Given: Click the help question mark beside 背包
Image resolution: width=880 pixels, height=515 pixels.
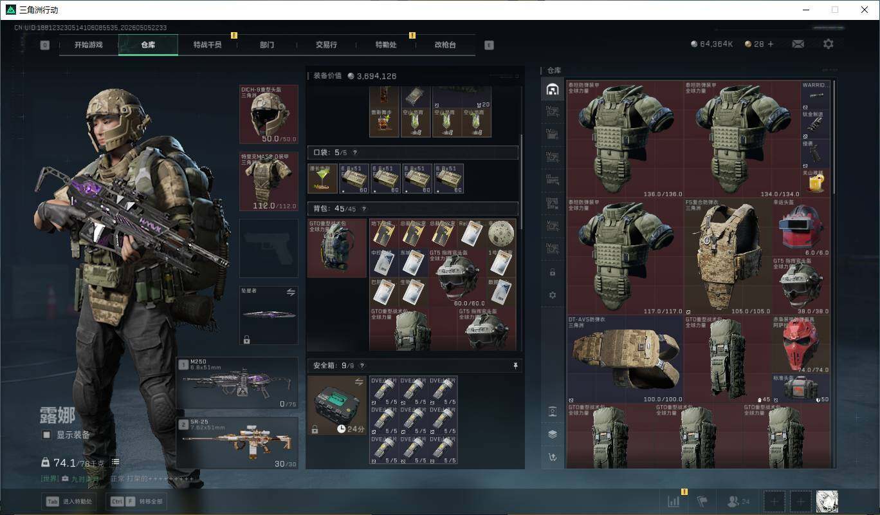Looking at the screenshot, I should click(363, 209).
